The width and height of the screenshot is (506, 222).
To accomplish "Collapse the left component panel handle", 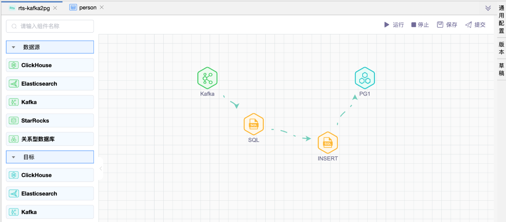I will click(100, 169).
